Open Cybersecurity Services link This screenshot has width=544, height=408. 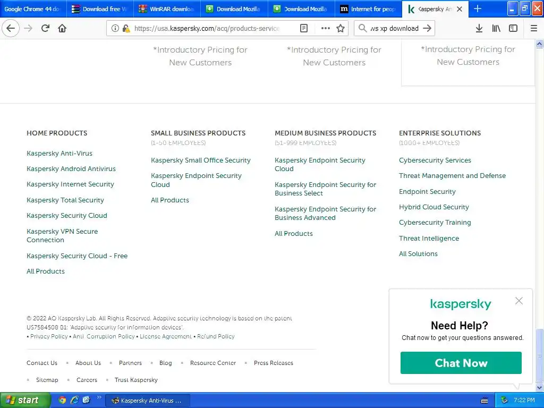point(435,160)
